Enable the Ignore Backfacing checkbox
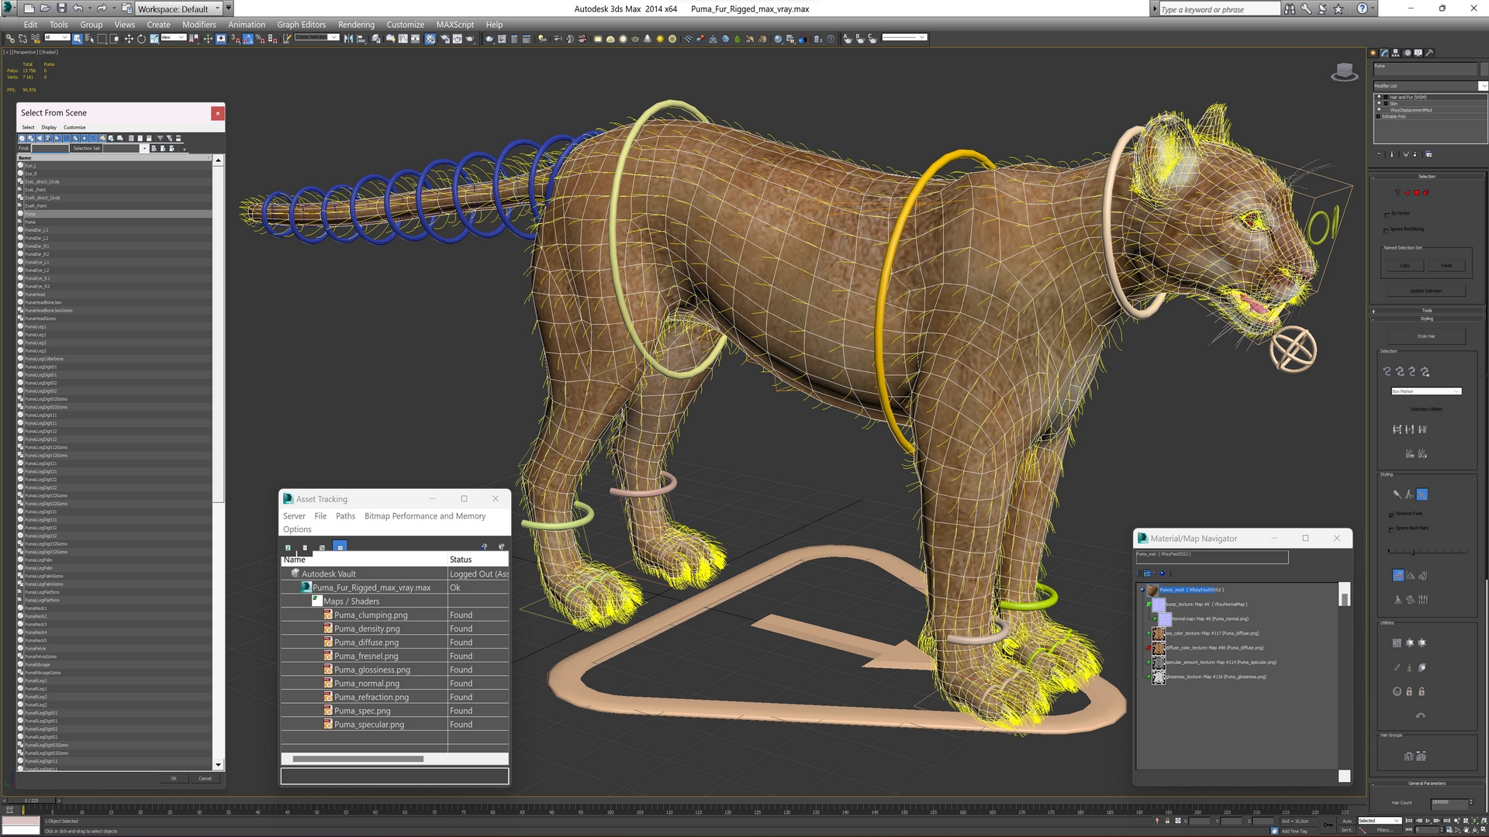The height and width of the screenshot is (837, 1489). click(x=1386, y=231)
